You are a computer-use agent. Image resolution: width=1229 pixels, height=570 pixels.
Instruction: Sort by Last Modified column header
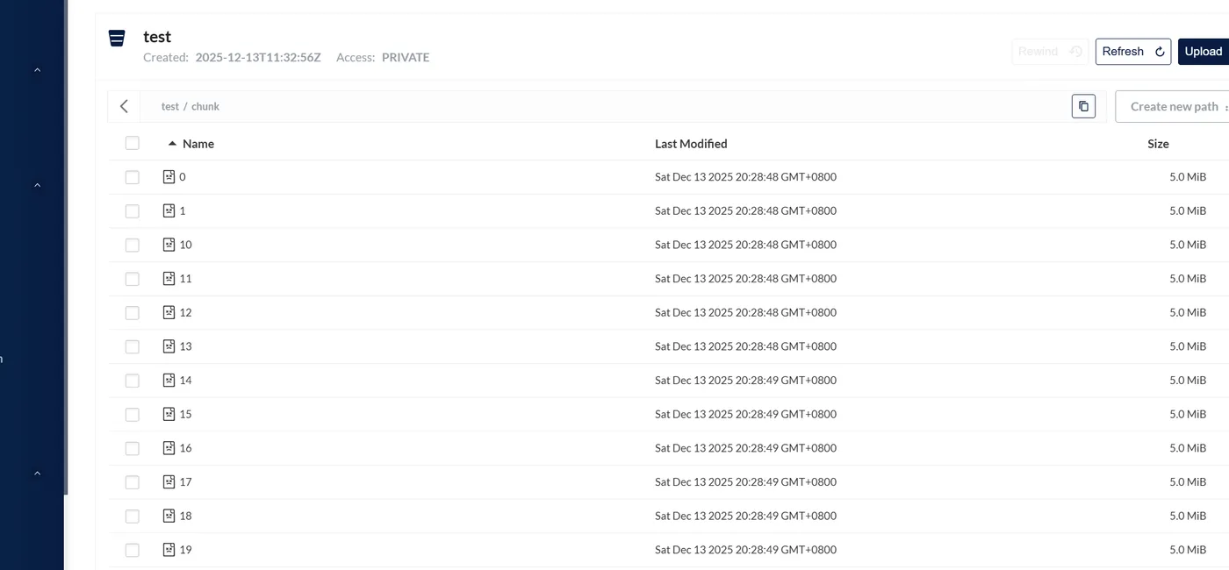[x=691, y=144]
